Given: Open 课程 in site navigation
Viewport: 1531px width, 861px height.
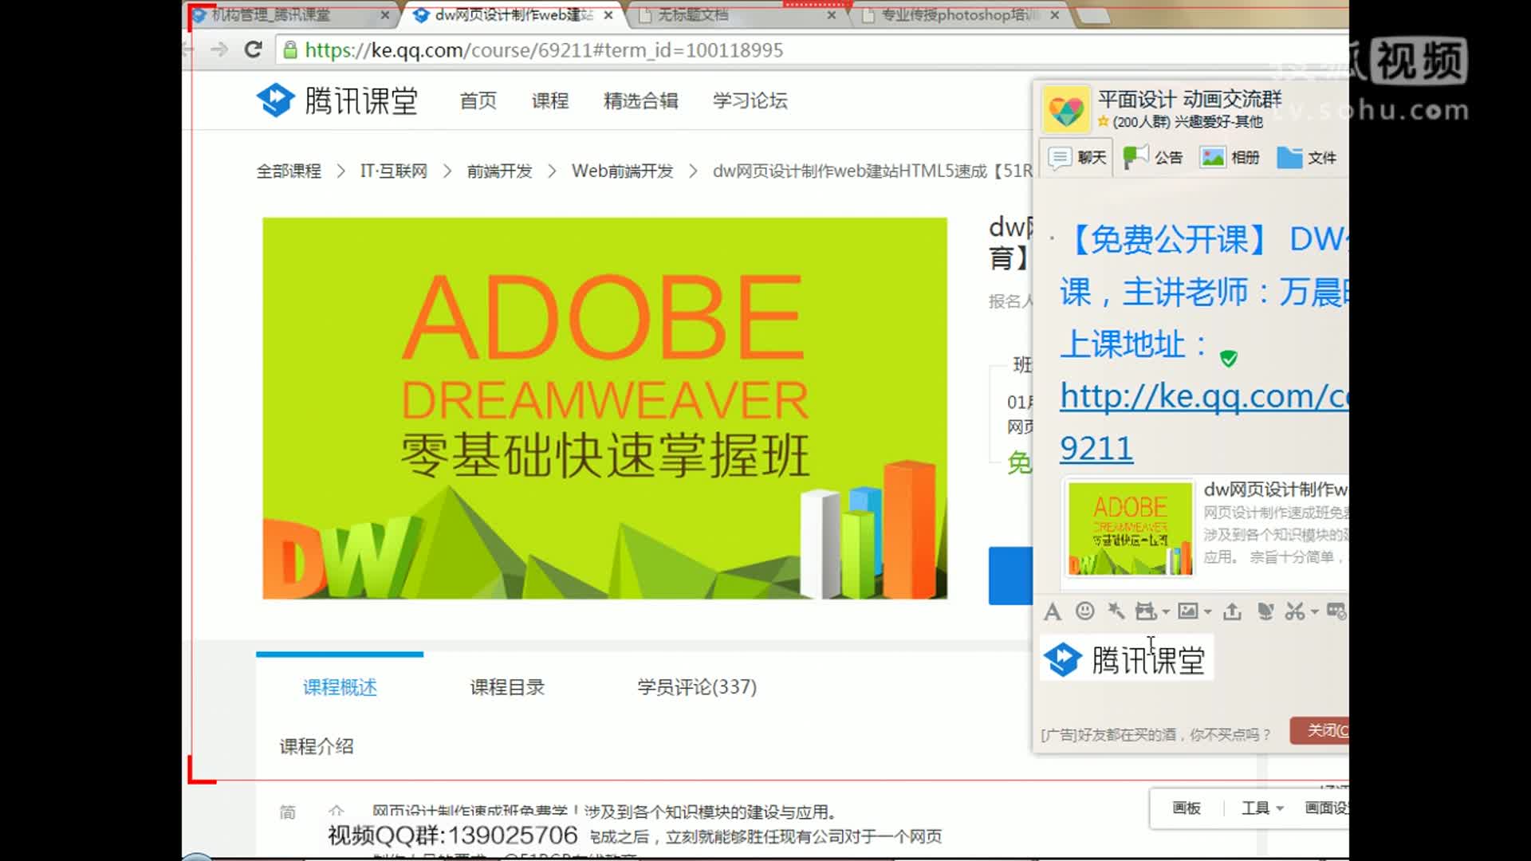Looking at the screenshot, I should pyautogui.click(x=550, y=100).
